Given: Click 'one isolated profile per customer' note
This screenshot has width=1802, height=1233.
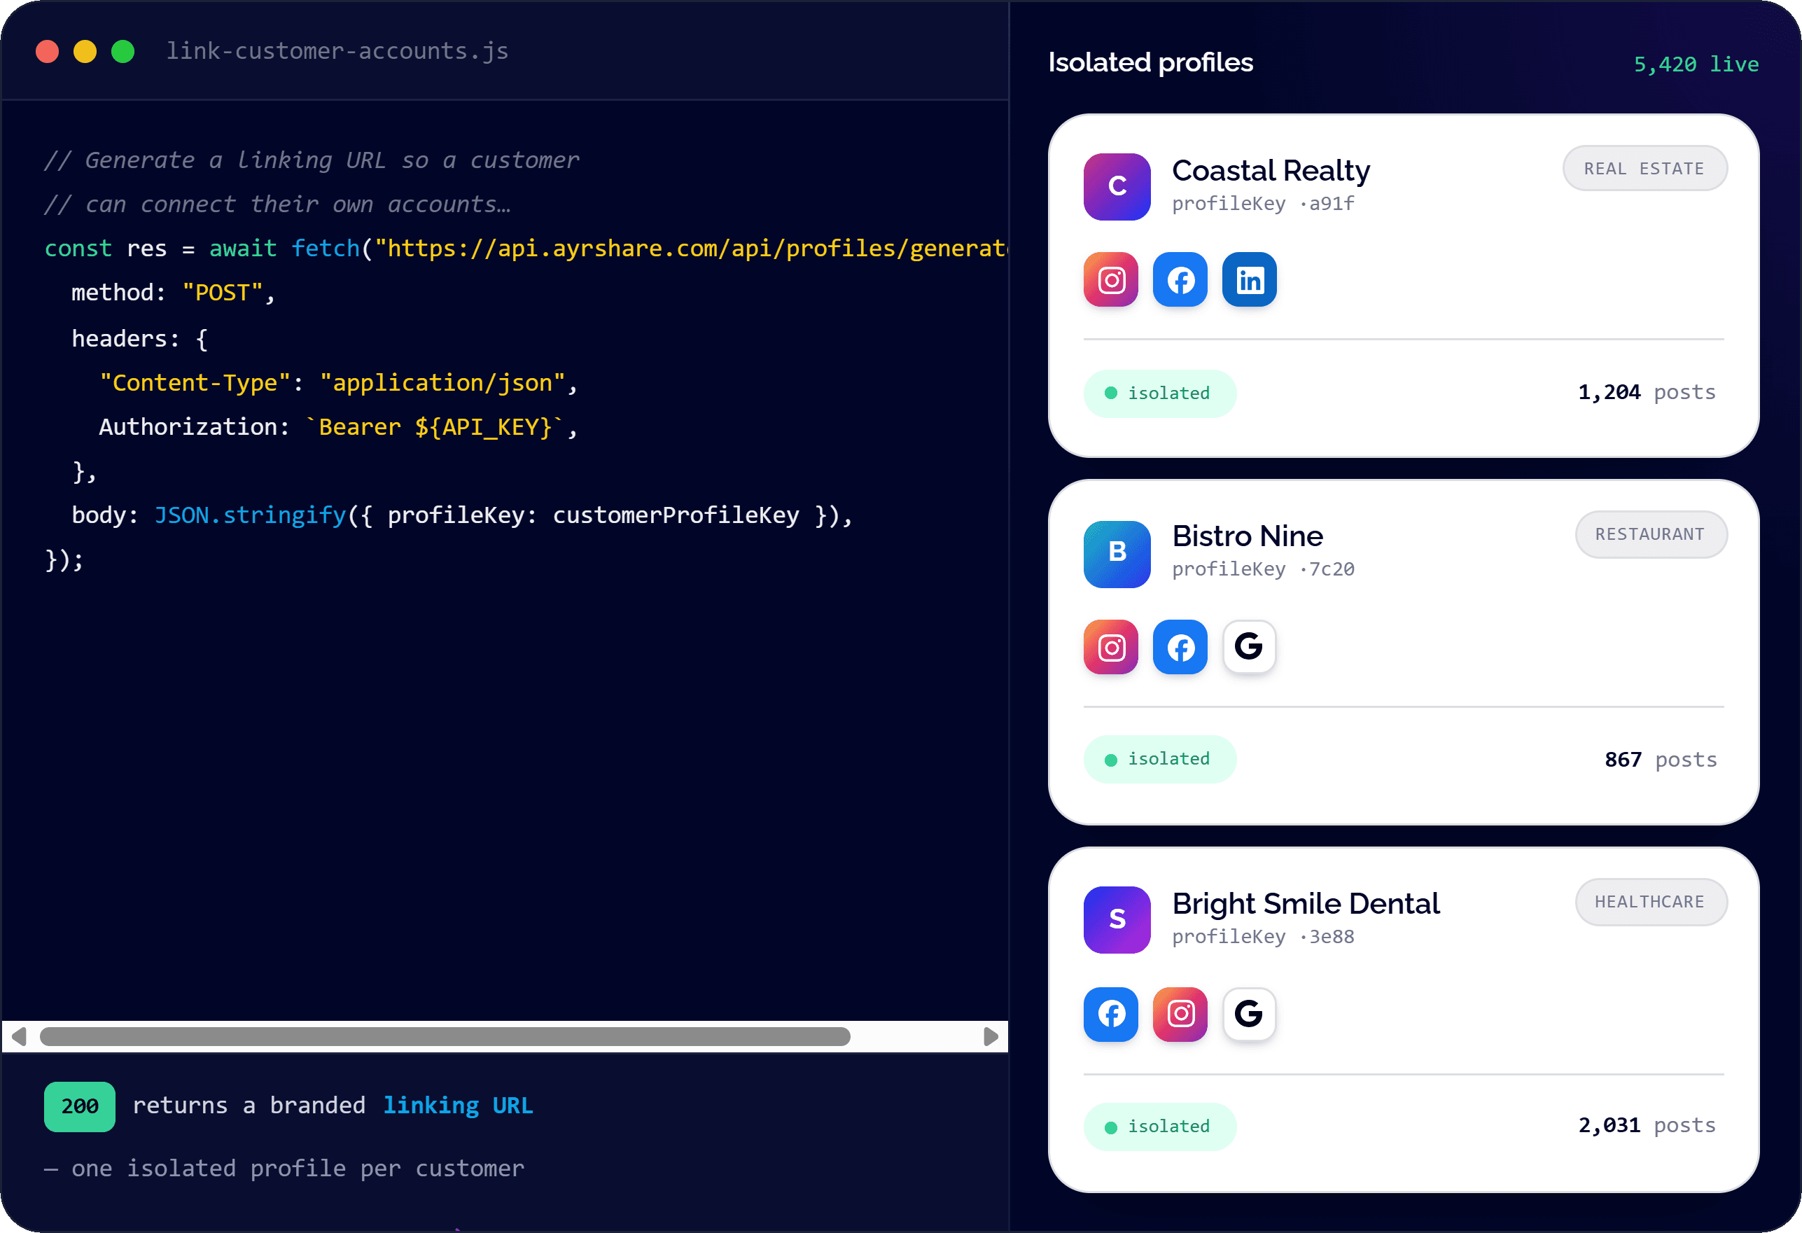Looking at the screenshot, I should (298, 1169).
